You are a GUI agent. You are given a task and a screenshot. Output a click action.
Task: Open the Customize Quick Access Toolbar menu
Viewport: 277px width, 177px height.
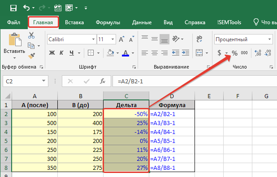(86, 8)
